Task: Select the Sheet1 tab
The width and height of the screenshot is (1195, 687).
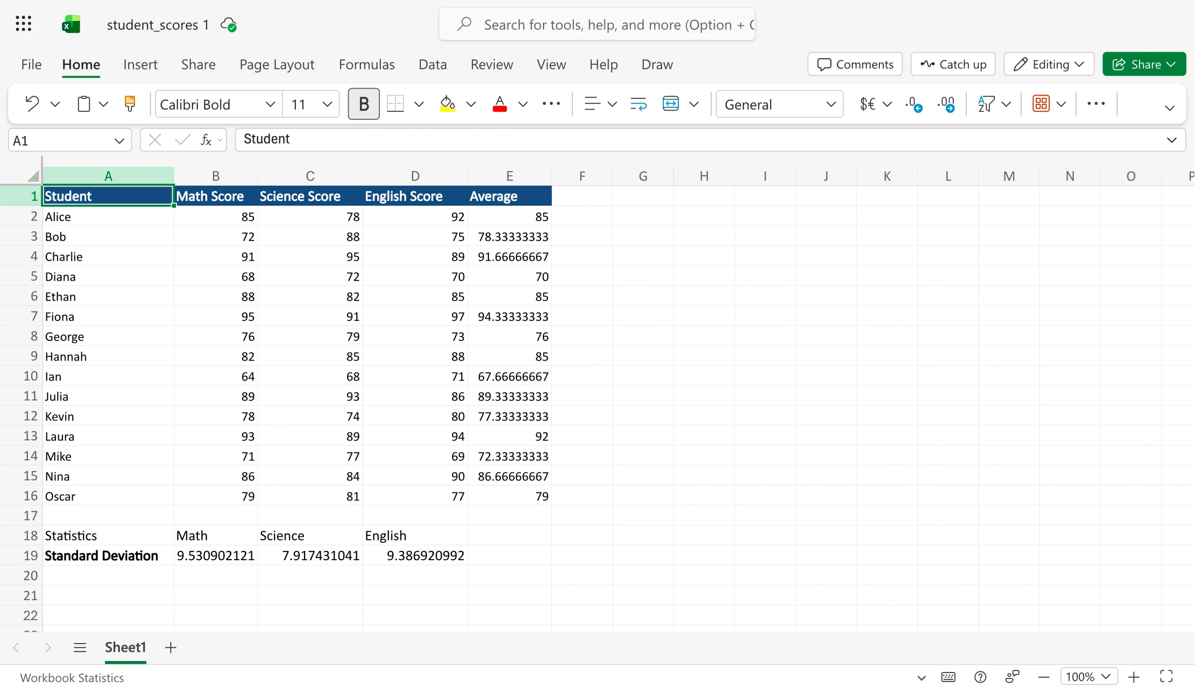Action: coord(125,647)
